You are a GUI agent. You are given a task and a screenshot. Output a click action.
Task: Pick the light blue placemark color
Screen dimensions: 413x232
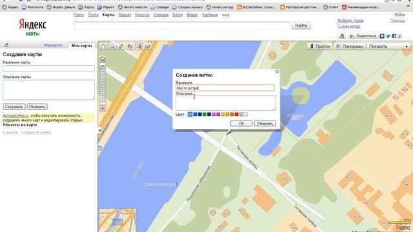(x=190, y=114)
